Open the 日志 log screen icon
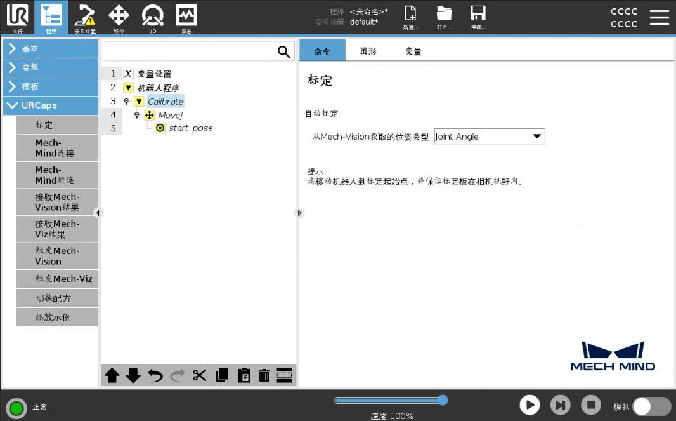Screen dimensions: 676x421 pos(186,17)
